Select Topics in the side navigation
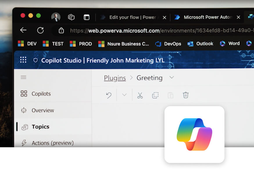 [53, 127]
